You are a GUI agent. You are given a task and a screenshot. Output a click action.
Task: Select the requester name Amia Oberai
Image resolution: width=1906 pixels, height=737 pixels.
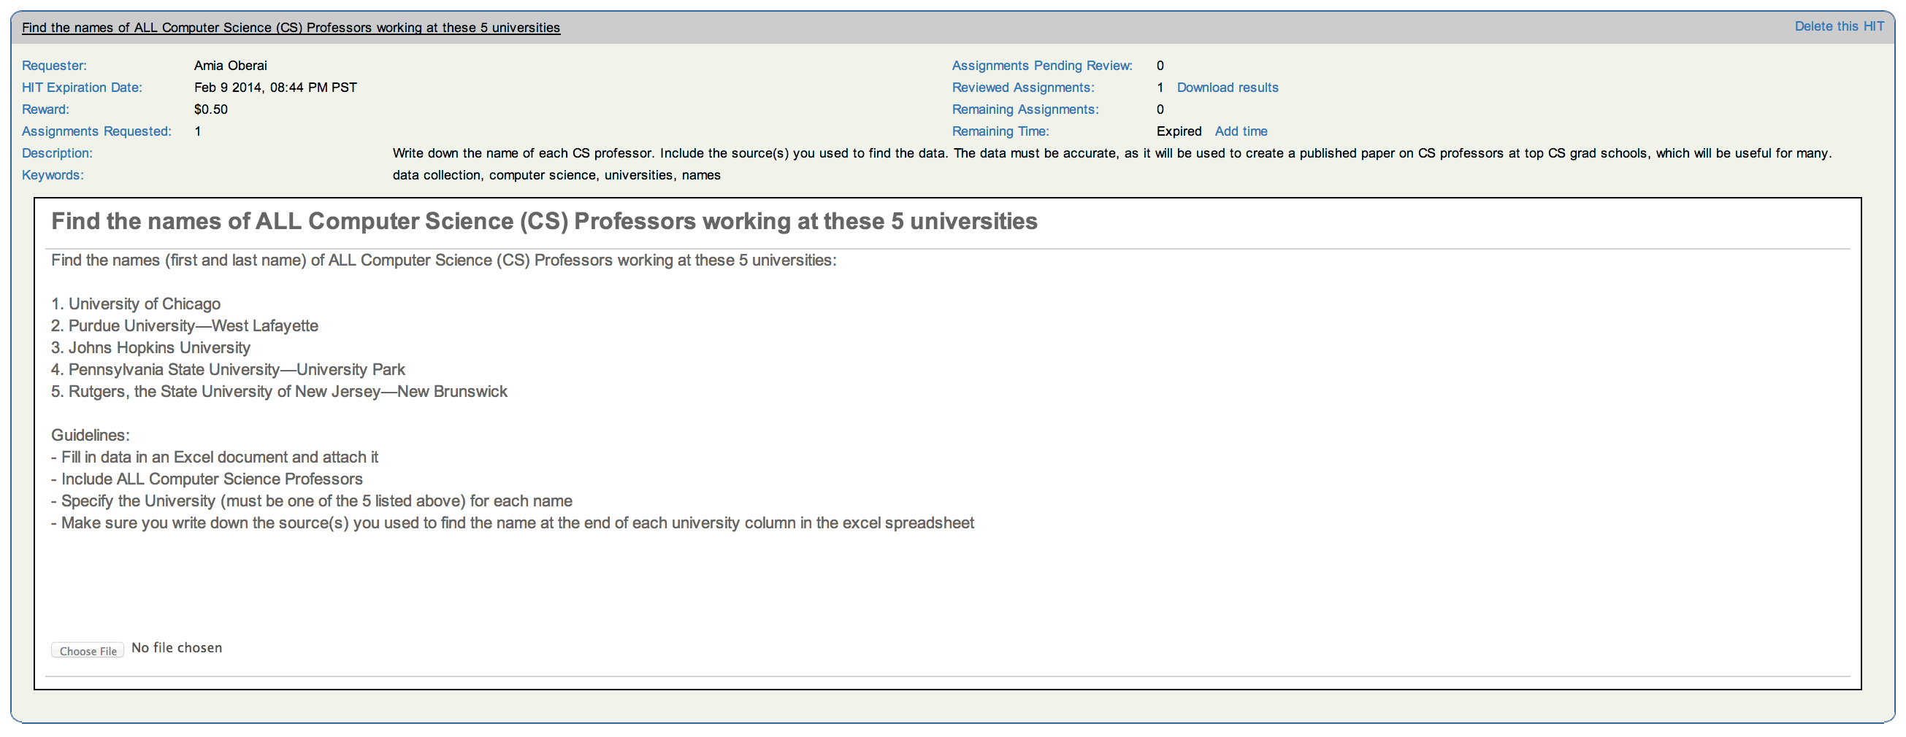230,66
